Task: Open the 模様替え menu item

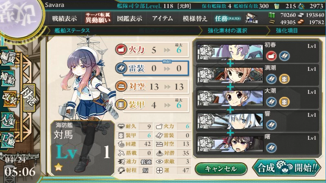Action: pos(195,18)
